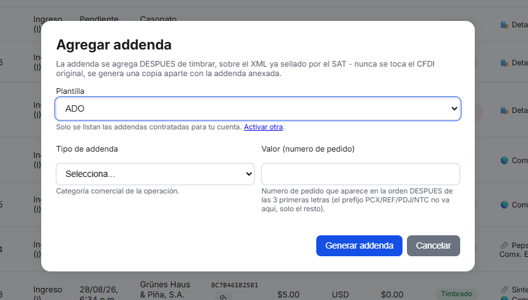The width and height of the screenshot is (528, 300).
Task: Click the link icon beside Sinte
Action: point(504,290)
